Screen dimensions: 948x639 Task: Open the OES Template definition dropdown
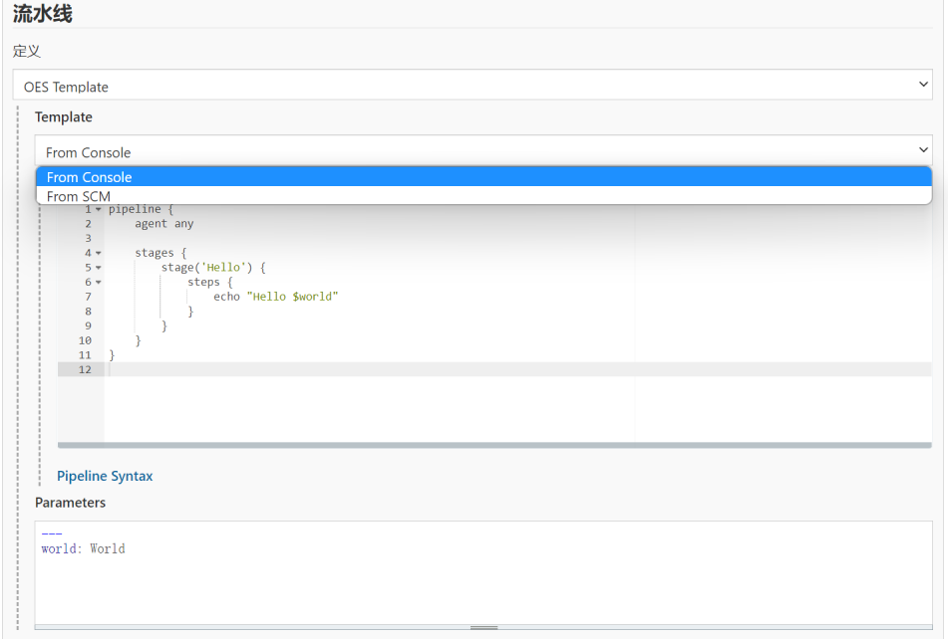point(473,85)
